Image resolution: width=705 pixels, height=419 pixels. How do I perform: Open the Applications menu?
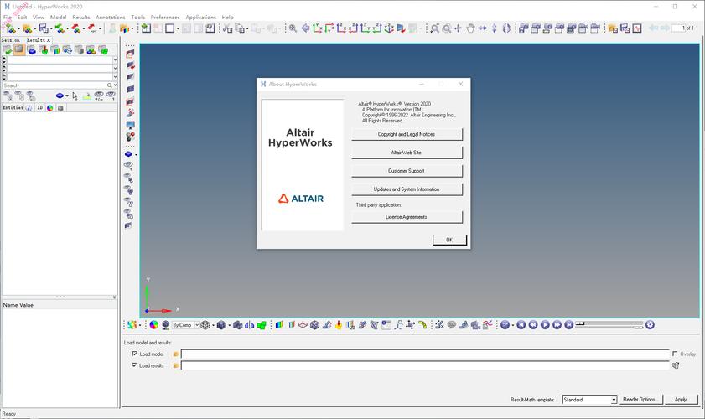click(x=200, y=17)
